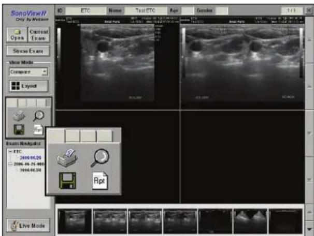
Task: Select the empty lower-right image pane
Action: pyautogui.click(x=243, y=157)
